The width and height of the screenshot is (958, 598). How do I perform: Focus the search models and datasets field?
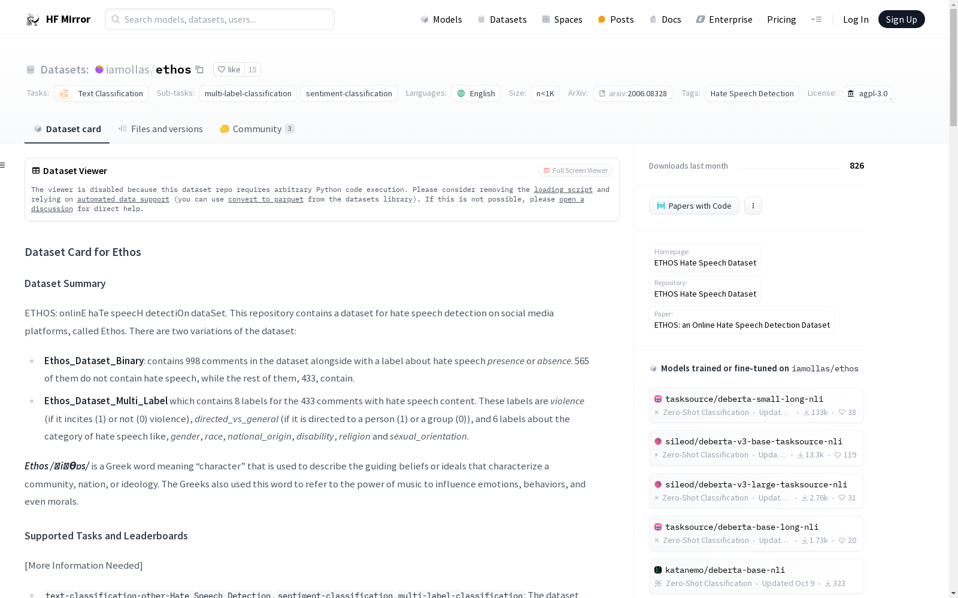pos(220,19)
